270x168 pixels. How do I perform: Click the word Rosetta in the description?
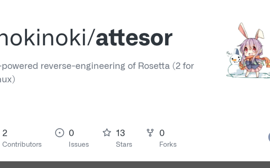pyautogui.click(x=154, y=66)
